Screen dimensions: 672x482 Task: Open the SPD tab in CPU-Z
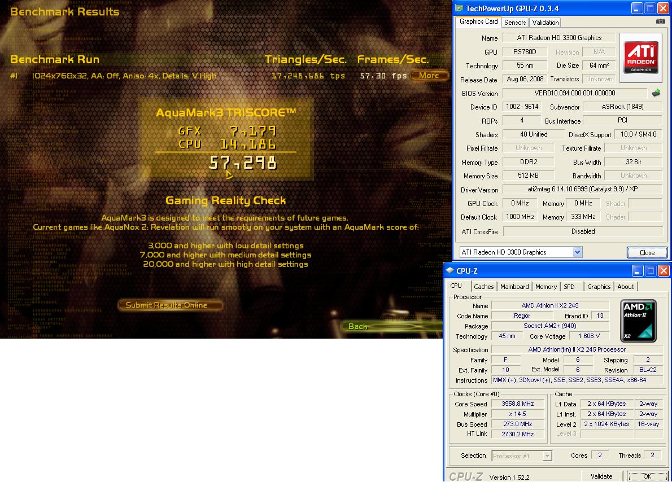pyautogui.click(x=569, y=287)
